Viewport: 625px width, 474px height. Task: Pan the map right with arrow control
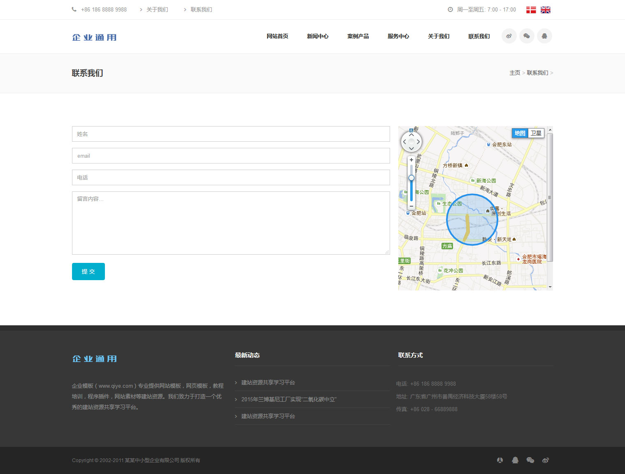point(418,142)
